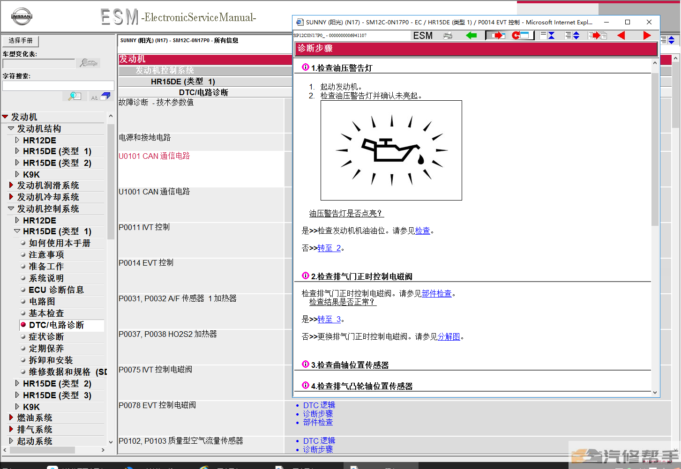This screenshot has height=469, width=681.
Task: Click the ESM home button in popup toolbar
Action: (x=423, y=36)
